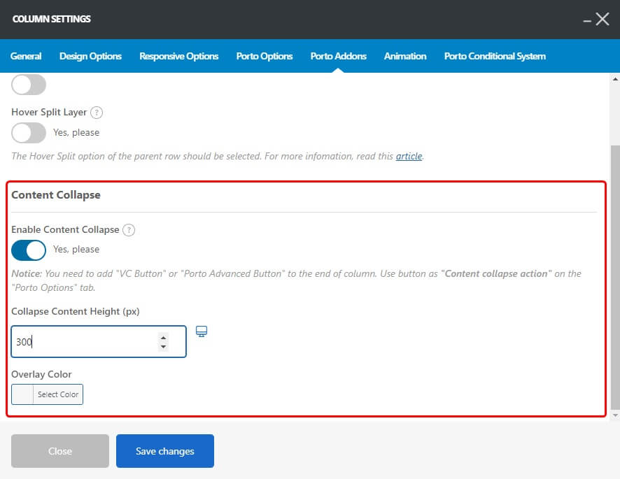This screenshot has height=479, width=620.
Task: Click the Collapse Content Height input field
Action: pos(84,342)
